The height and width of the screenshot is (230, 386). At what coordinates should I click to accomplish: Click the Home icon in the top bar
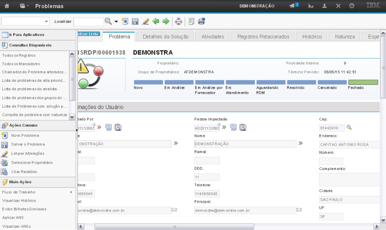pos(7,6)
